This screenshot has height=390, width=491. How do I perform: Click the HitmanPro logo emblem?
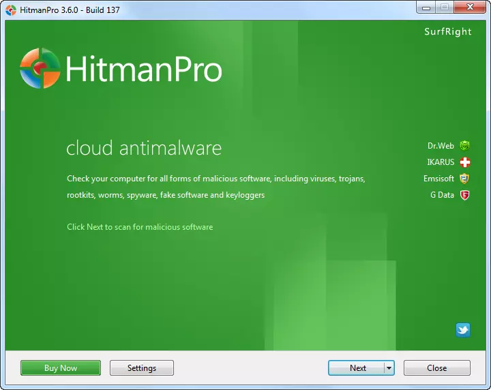(40, 68)
